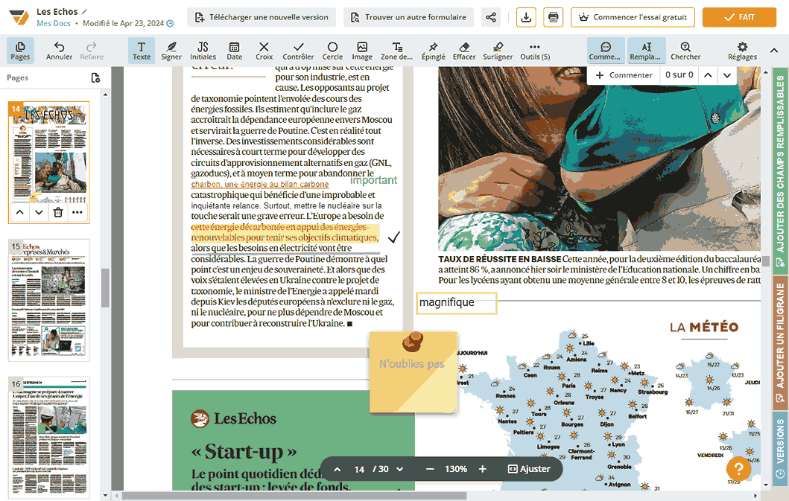
Task: Toggle the Commentaires panel button
Action: tap(605, 51)
